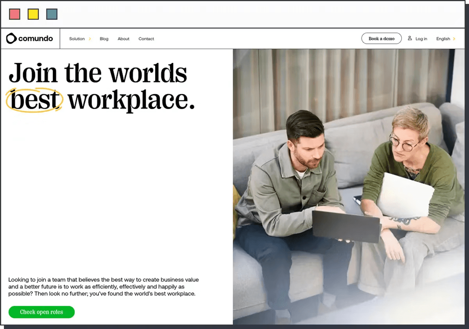469x329 pixels.
Task: Go to the Blog page
Action: (104, 39)
